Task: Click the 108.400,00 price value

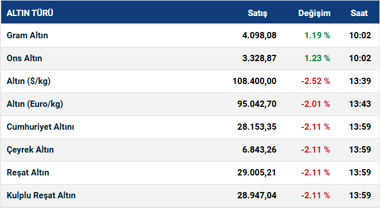Action: 254,81
